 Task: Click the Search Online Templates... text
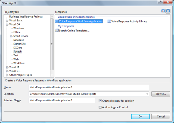[x=74, y=31]
